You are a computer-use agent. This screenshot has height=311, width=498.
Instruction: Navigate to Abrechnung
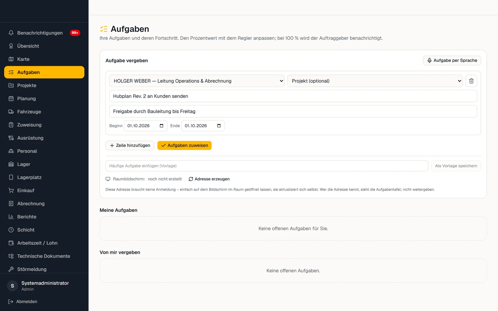tap(44, 204)
